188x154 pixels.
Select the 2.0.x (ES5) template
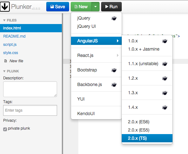point(147,130)
